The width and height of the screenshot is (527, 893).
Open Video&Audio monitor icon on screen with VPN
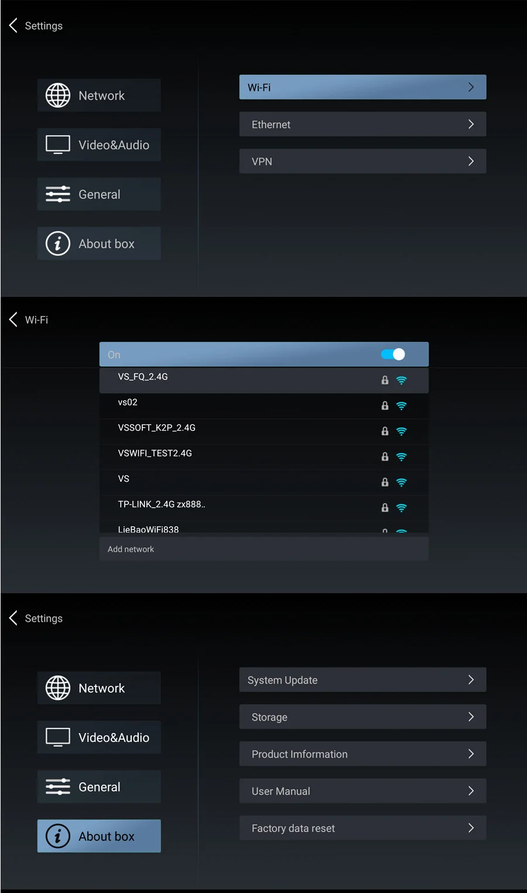pyautogui.click(x=58, y=145)
